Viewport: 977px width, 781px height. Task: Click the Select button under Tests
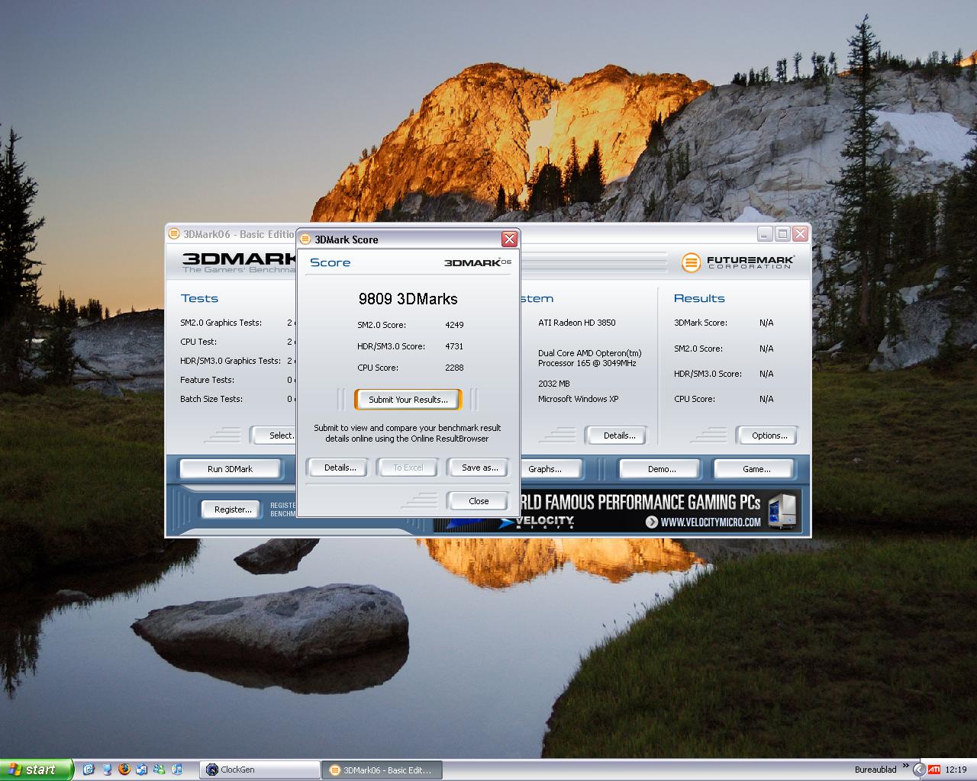(x=273, y=435)
